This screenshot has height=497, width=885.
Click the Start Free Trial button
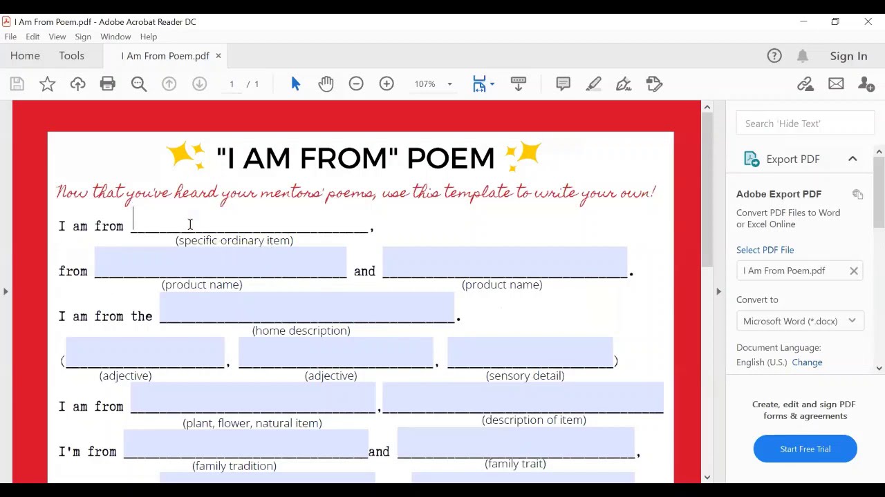805,449
